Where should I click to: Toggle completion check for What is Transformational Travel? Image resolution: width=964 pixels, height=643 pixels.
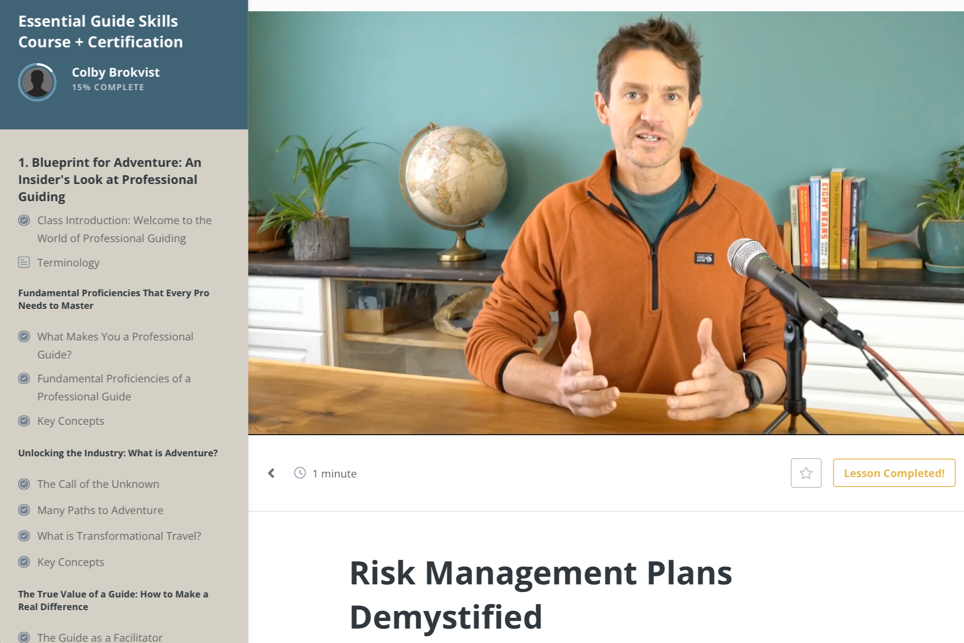(x=24, y=536)
